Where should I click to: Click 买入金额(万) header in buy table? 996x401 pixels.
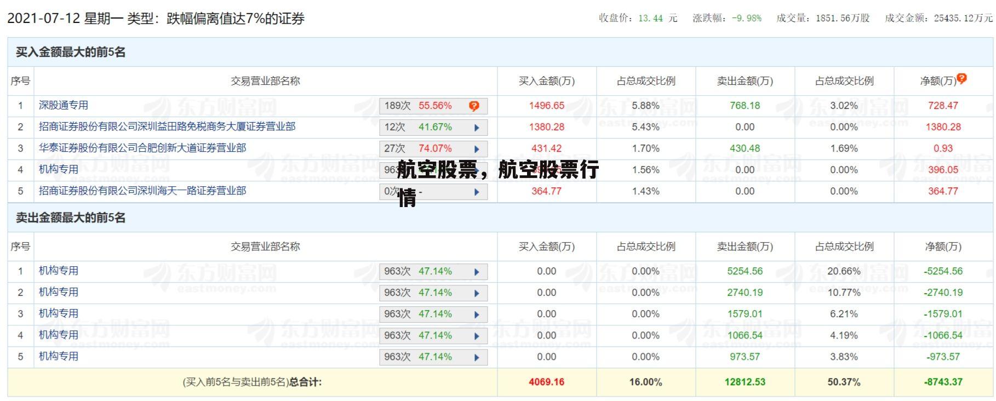coord(547,81)
